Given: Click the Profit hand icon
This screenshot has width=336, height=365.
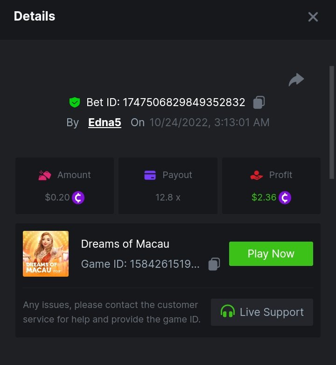Looking at the screenshot, I should point(256,175).
